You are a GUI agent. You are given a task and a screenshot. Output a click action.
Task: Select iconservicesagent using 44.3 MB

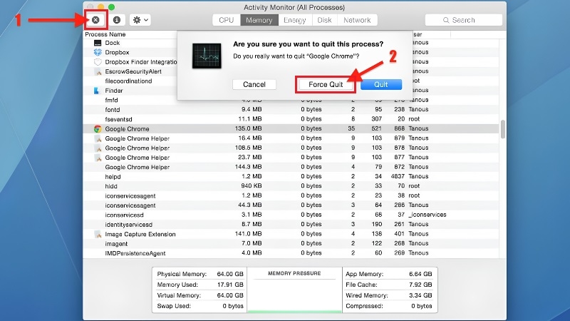pyautogui.click(x=291, y=205)
